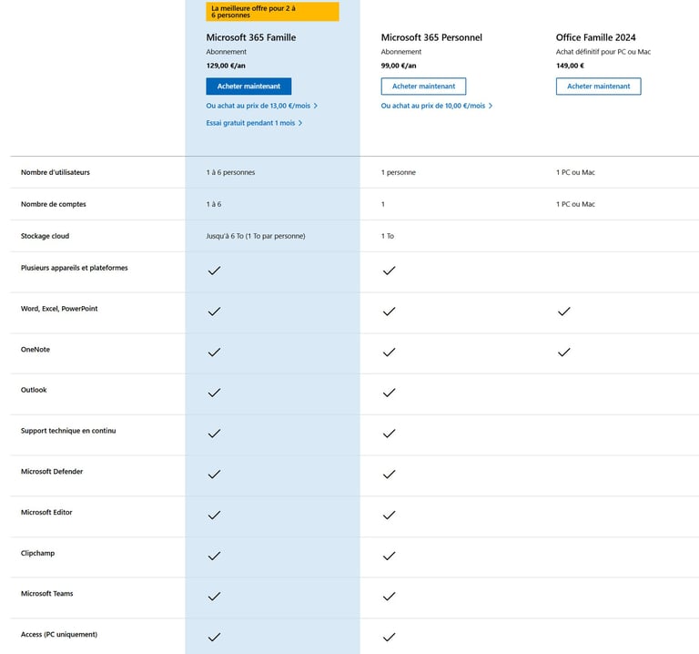This screenshot has height=654, width=699.
Task: Click Plusieurs appareils checkmark in Personnel column
Action: (389, 271)
